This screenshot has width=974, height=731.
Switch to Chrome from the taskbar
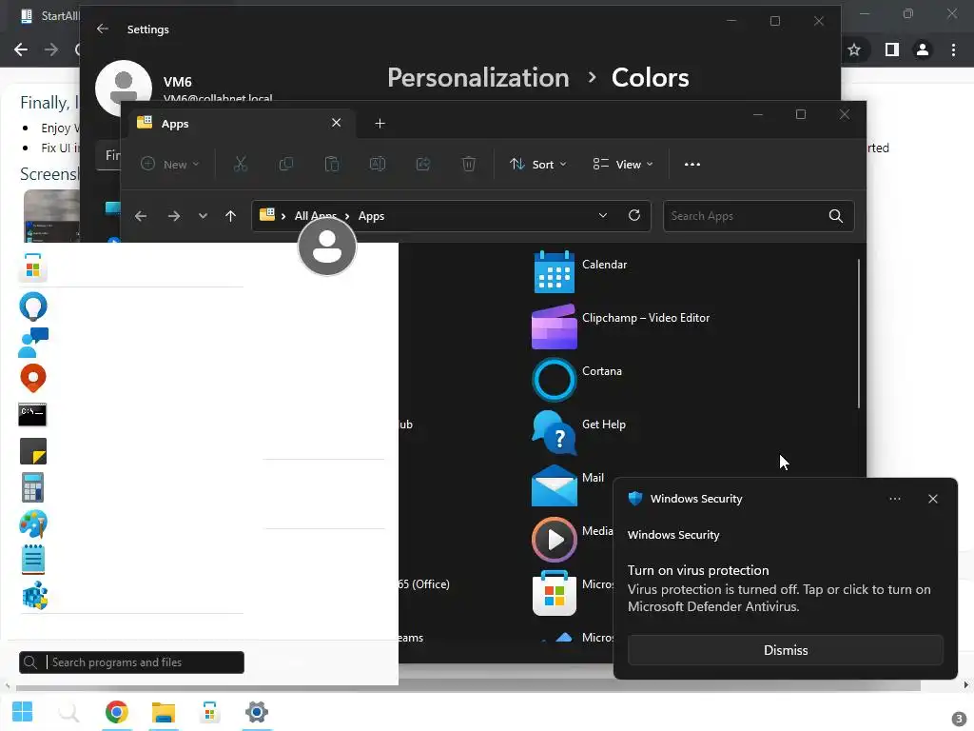pos(116,712)
